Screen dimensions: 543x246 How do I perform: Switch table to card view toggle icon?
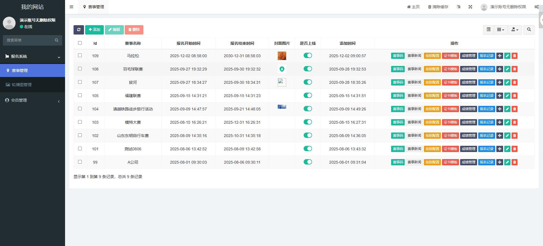pos(488,29)
